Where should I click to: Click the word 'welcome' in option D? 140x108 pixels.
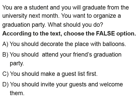click(111, 84)
